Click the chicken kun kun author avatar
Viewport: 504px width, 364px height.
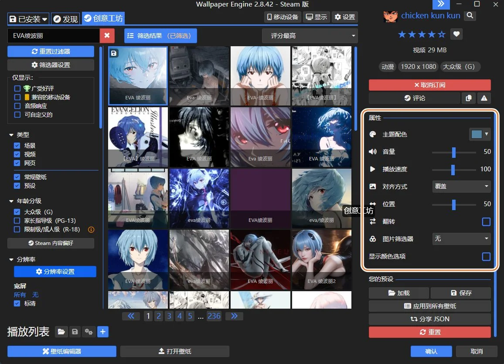(x=391, y=16)
